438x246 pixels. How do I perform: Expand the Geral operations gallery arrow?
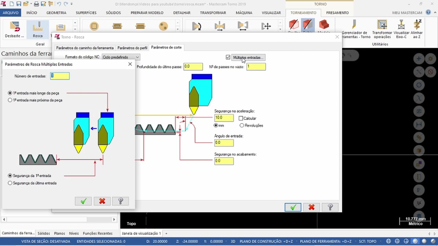pos(75,29)
